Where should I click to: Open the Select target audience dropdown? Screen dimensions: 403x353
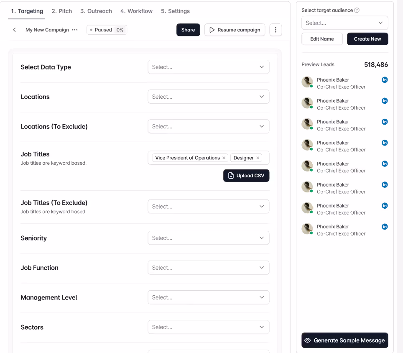click(344, 23)
